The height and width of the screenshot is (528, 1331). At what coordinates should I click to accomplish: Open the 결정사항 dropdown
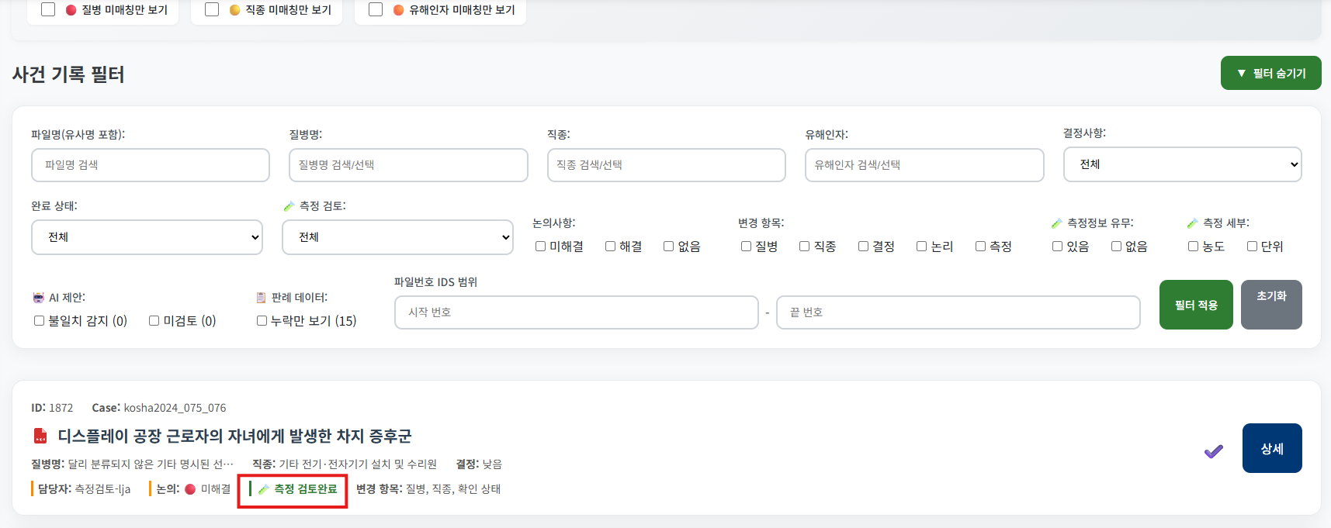coord(1182,164)
